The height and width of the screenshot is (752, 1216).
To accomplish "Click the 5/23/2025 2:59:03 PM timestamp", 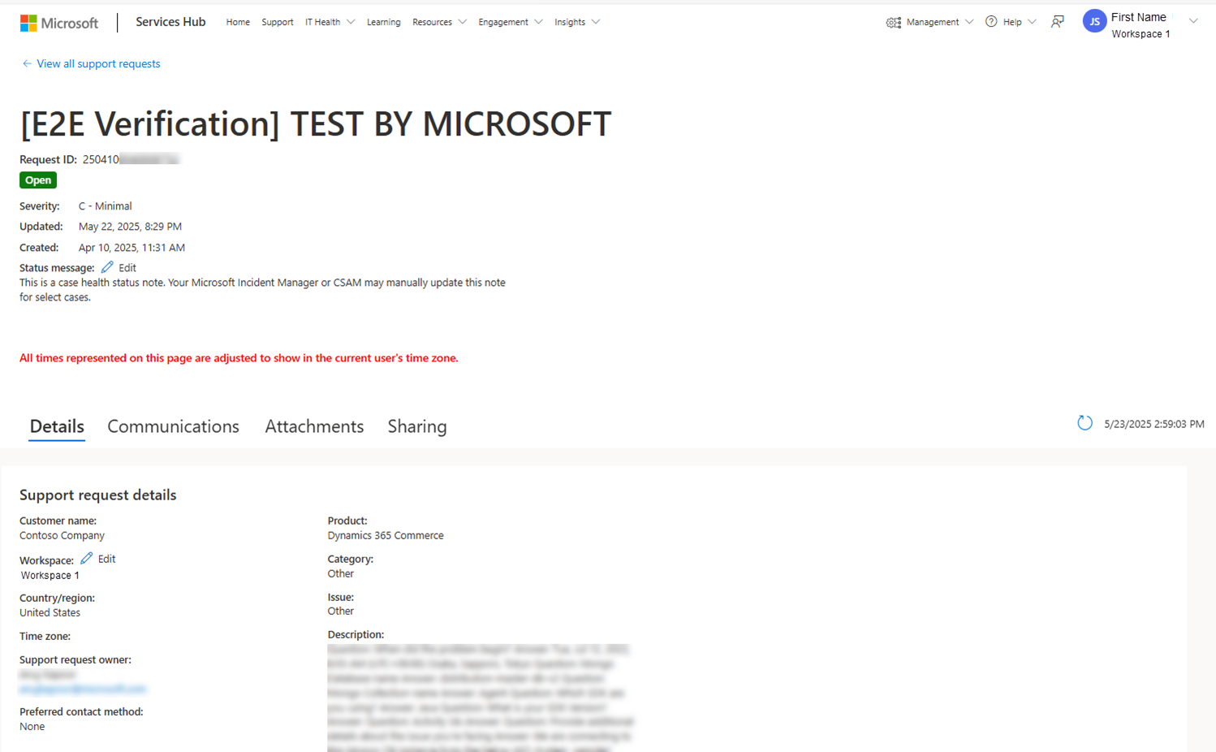I will point(1153,424).
